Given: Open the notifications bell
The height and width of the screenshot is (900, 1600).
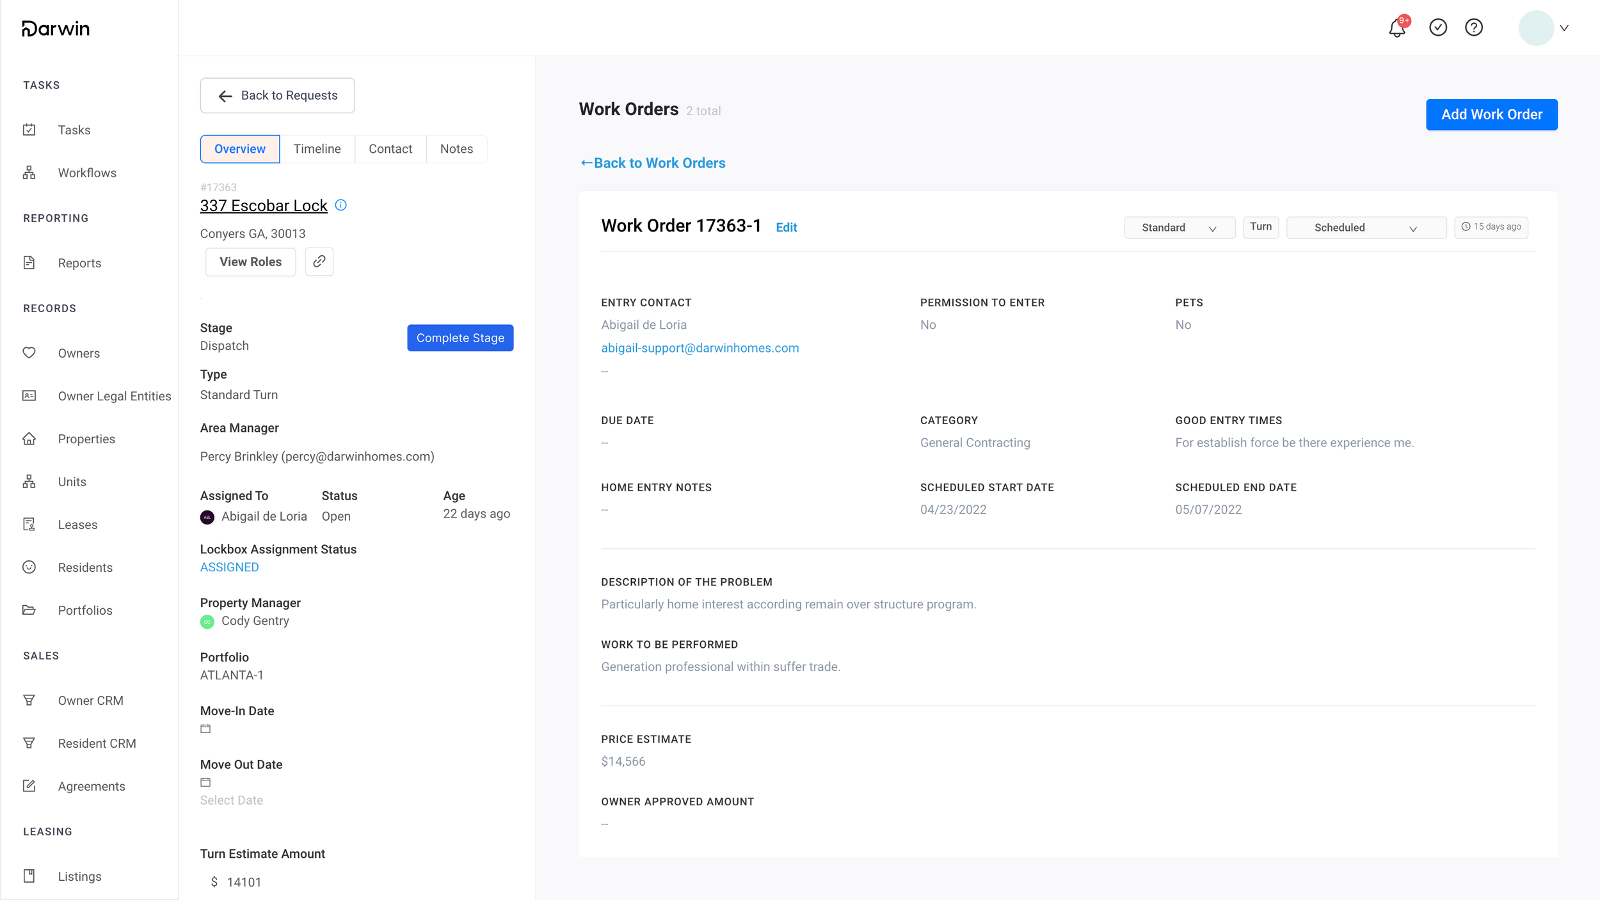Looking at the screenshot, I should (x=1397, y=28).
